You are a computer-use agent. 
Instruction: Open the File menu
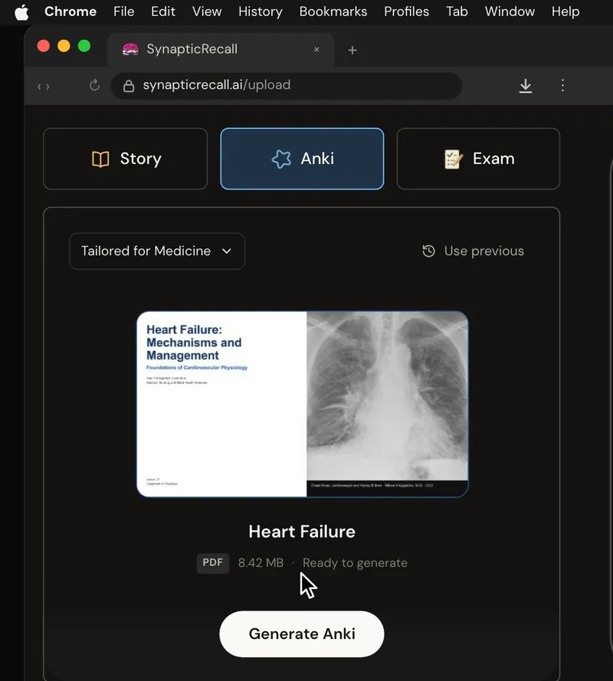(x=124, y=11)
